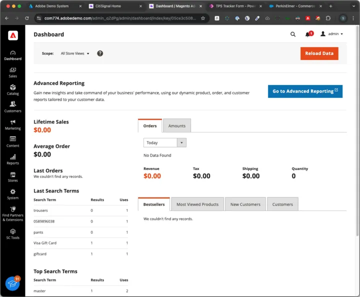Viewport: 360px width, 297px height.
Task: Switch to the Amounts tab
Action: (x=177, y=126)
